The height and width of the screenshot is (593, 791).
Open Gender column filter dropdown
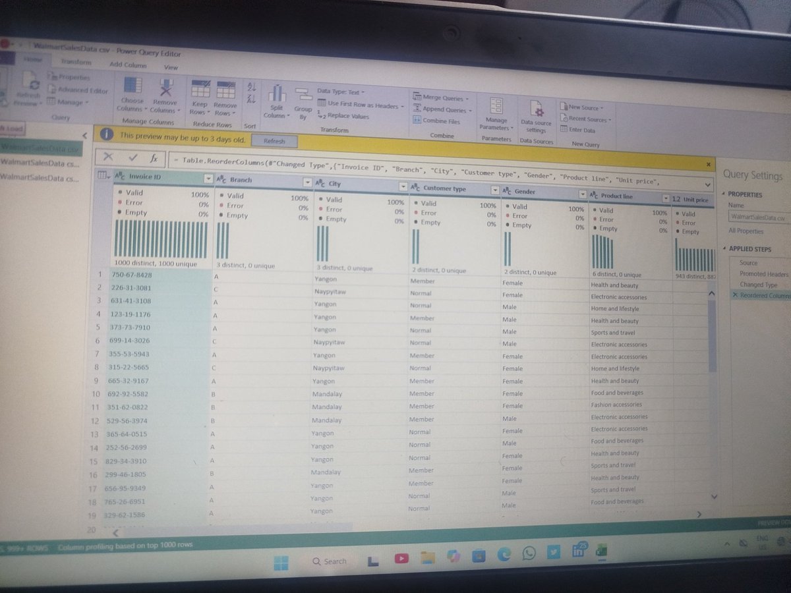(582, 194)
